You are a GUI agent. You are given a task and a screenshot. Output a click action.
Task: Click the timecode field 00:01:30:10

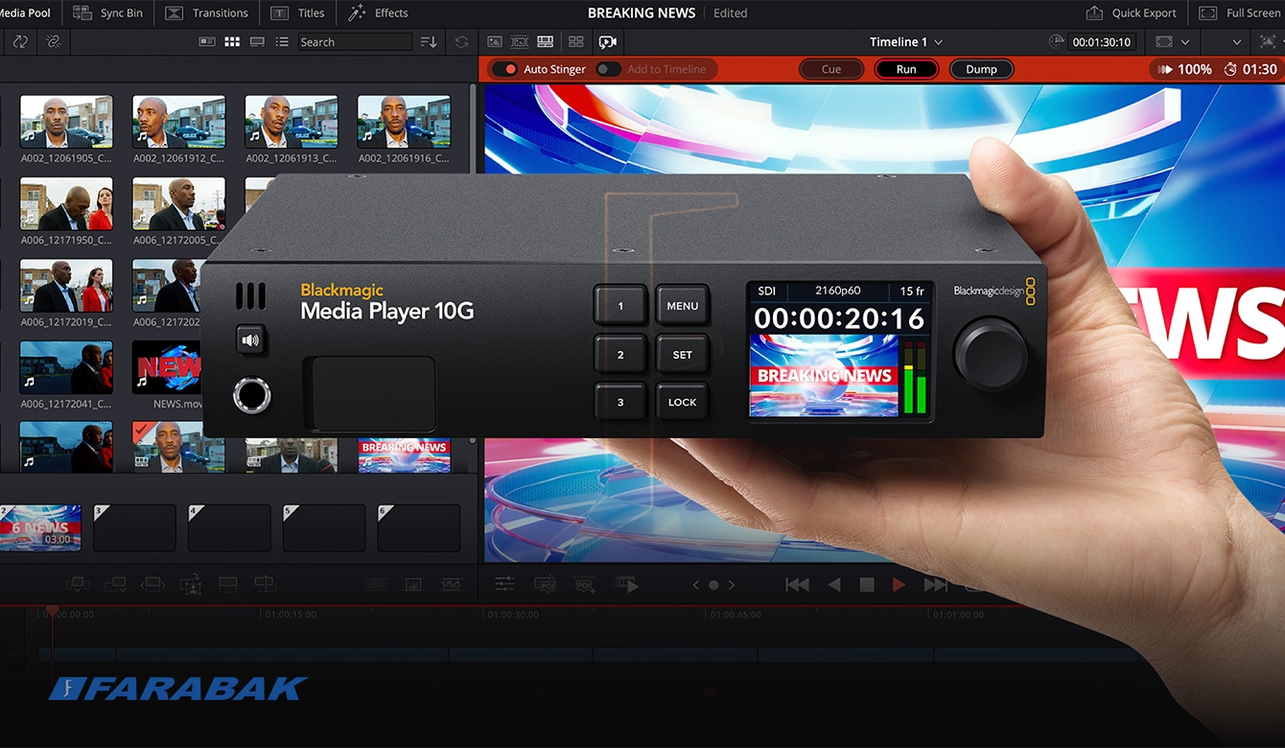pos(1103,42)
